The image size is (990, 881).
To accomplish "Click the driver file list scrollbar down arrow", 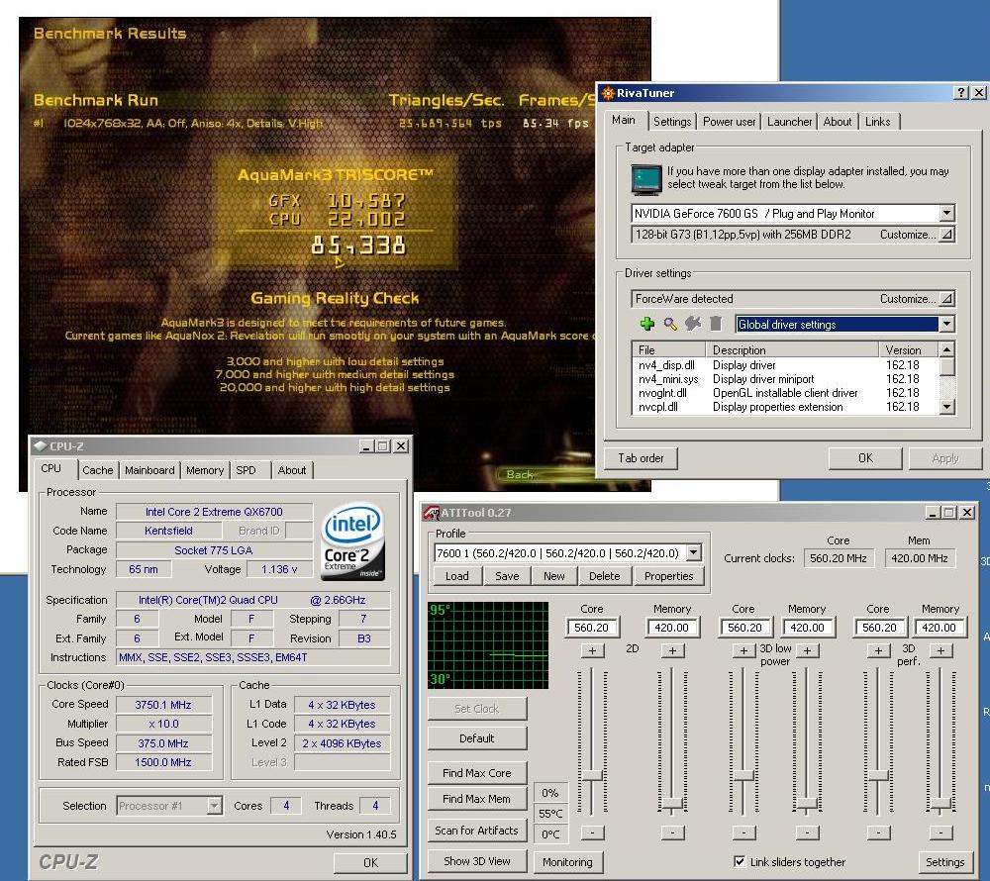I will pos(947,407).
